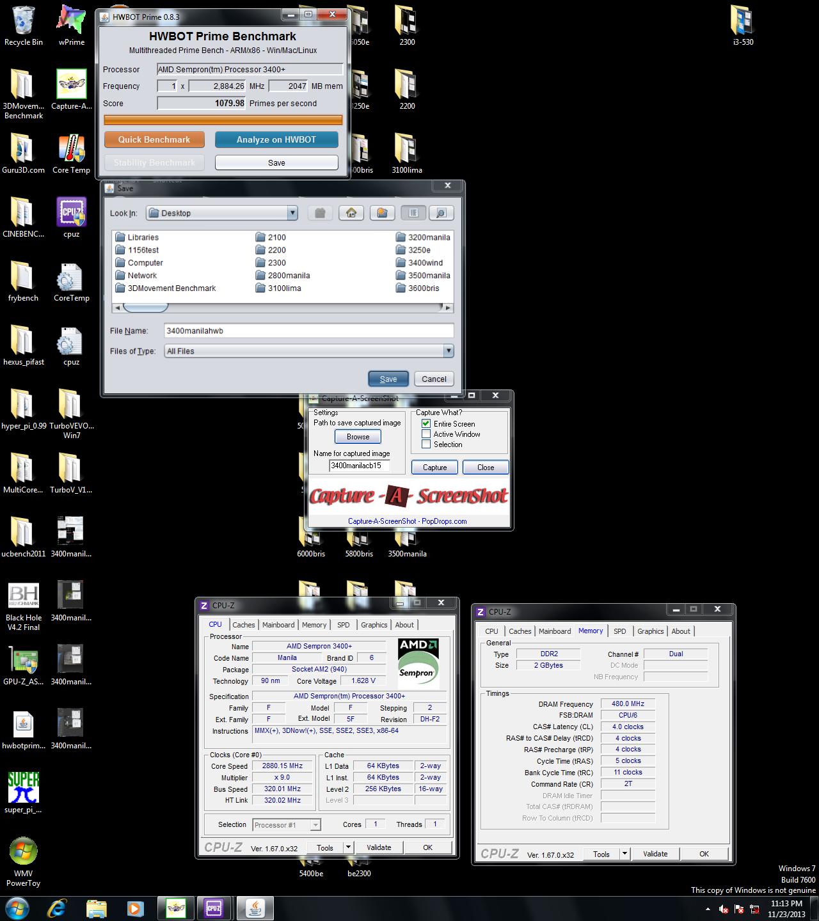The image size is (819, 921).
Task: Click the HWBOT Processor name field
Action: [250, 69]
